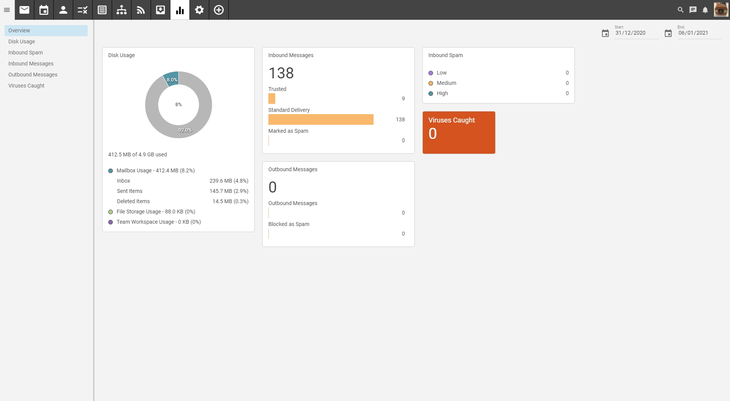Open the Viruses Caught orange tile
Screen dimensions: 730x401
tap(459, 132)
